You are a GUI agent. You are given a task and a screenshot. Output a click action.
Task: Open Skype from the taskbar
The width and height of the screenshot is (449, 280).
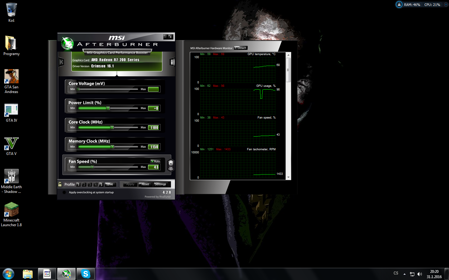click(86, 274)
